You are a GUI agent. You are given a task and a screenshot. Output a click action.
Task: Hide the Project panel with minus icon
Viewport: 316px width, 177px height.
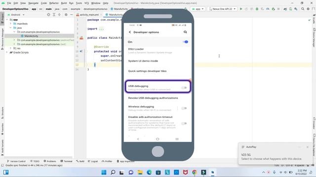click(x=71, y=15)
